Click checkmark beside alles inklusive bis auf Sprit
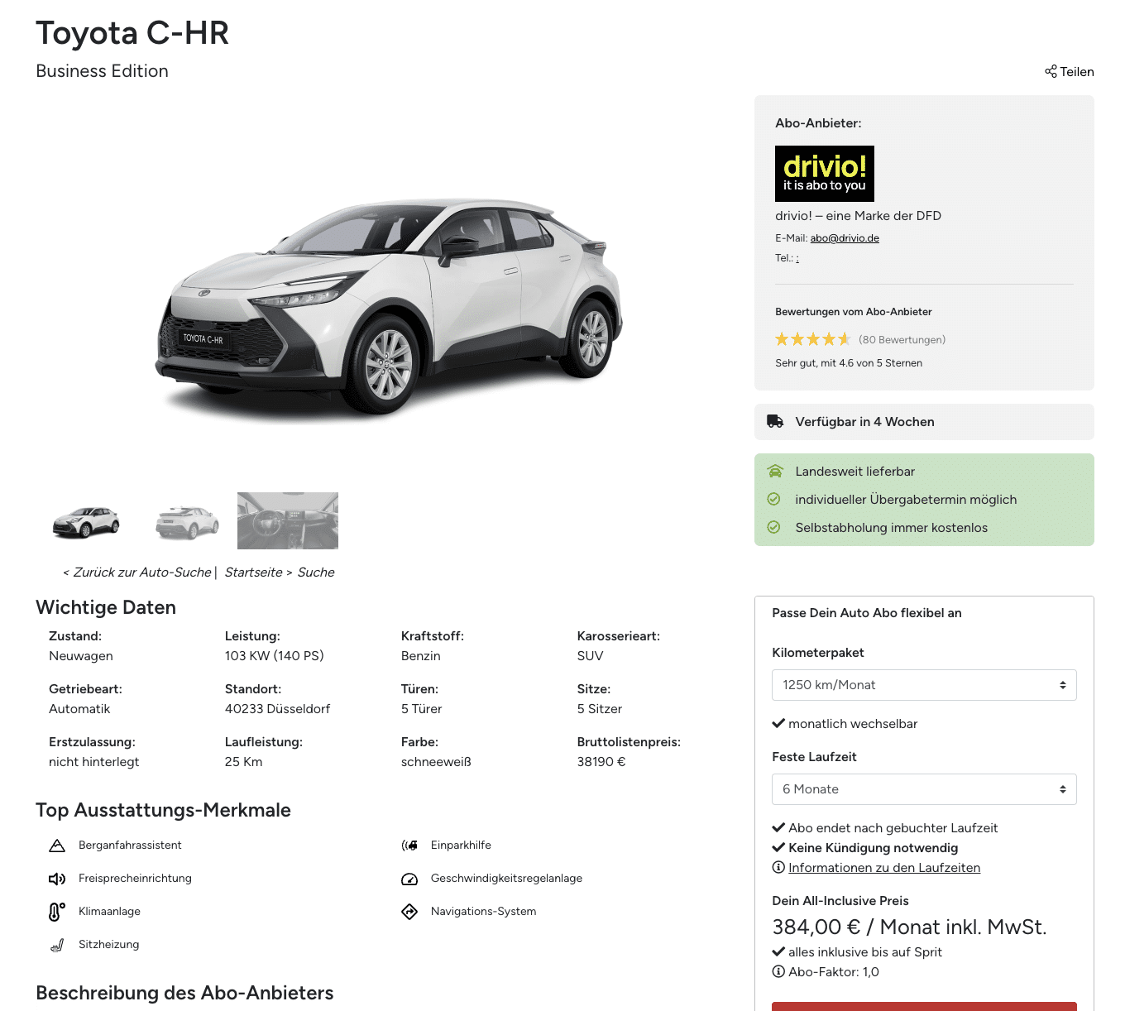1125x1011 pixels. [778, 951]
